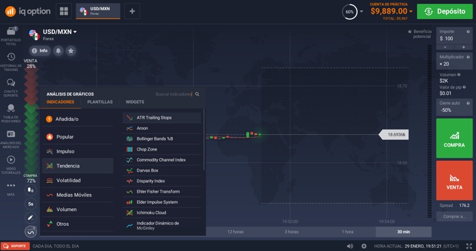Switch to the Plantillas tab

pyautogui.click(x=100, y=102)
